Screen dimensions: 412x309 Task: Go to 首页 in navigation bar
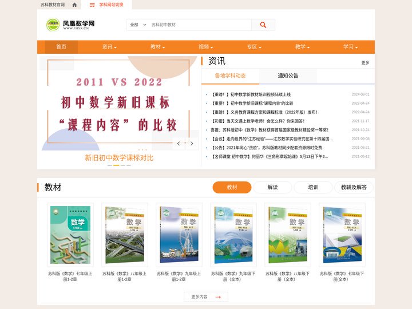pos(61,47)
